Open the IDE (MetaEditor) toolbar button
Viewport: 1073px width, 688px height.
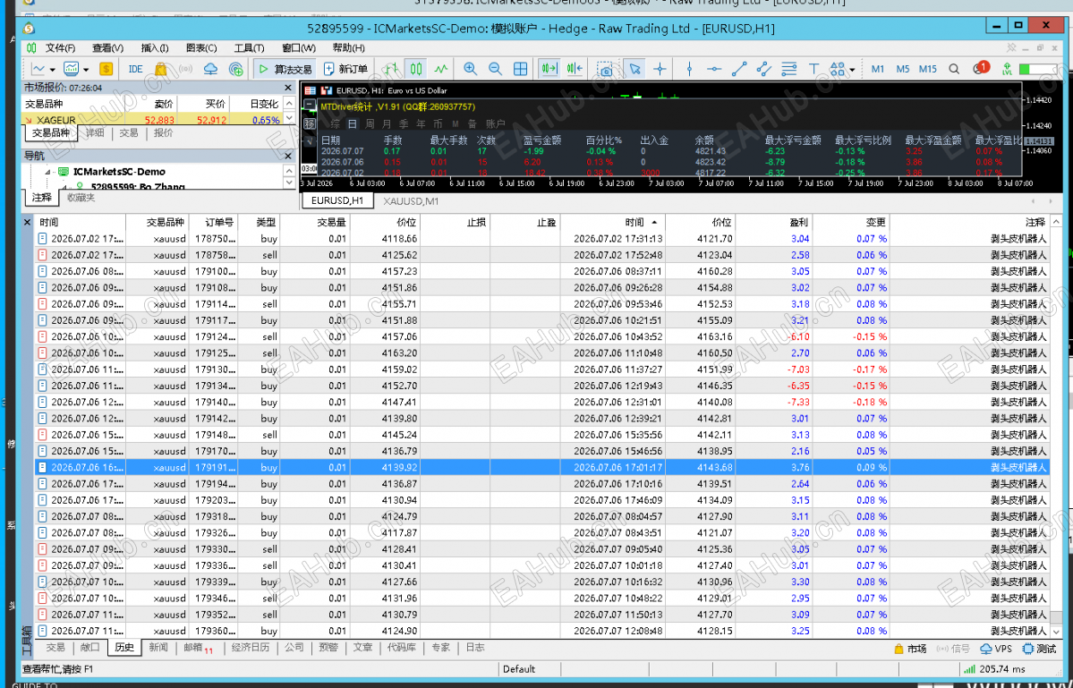click(x=135, y=69)
